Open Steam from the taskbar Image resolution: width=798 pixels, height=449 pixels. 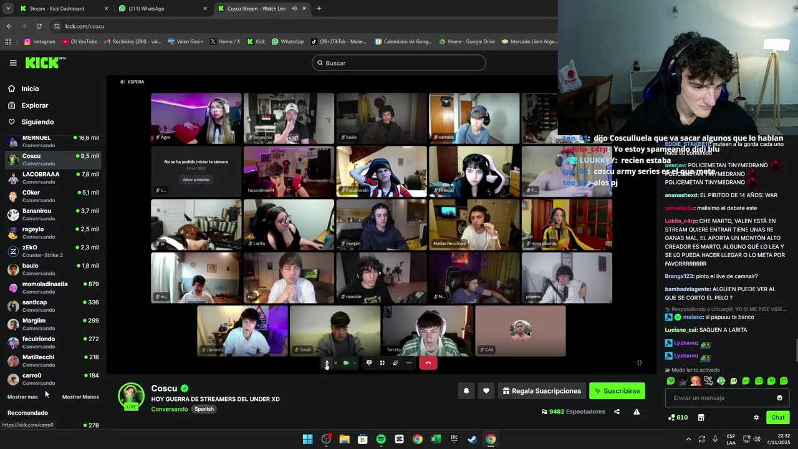(472, 439)
